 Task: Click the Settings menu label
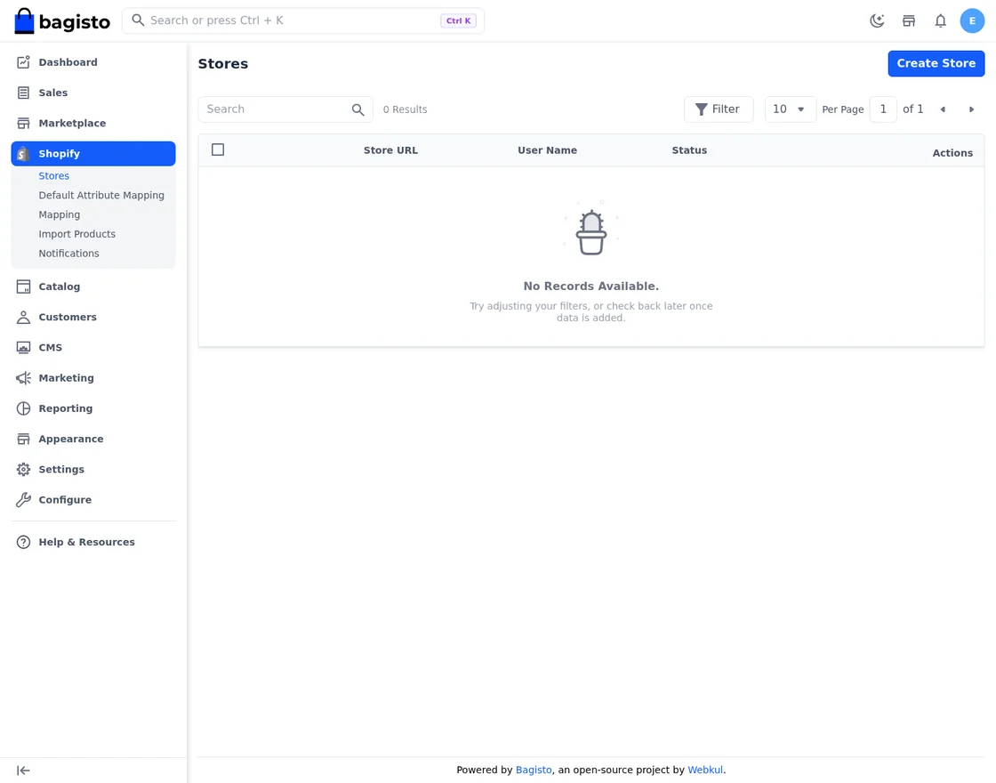click(61, 470)
